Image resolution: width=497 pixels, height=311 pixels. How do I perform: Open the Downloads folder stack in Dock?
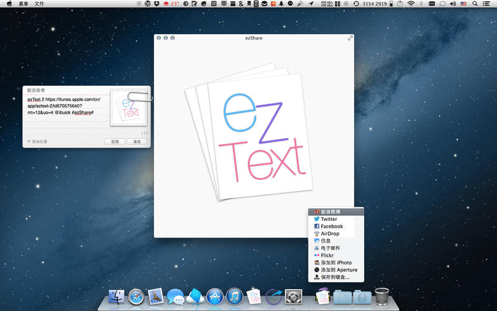(x=362, y=297)
